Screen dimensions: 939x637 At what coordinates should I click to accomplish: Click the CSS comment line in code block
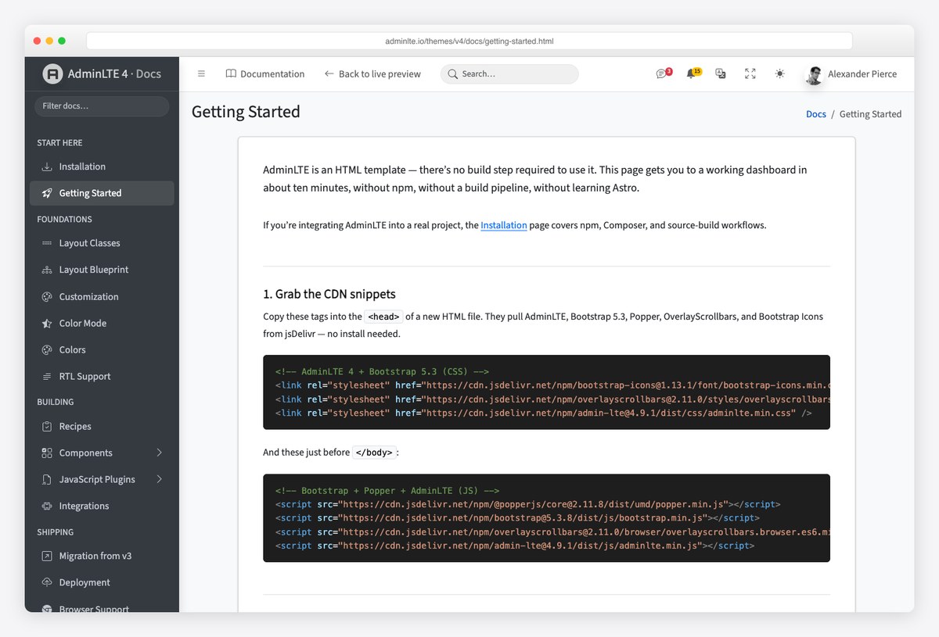[382, 371]
